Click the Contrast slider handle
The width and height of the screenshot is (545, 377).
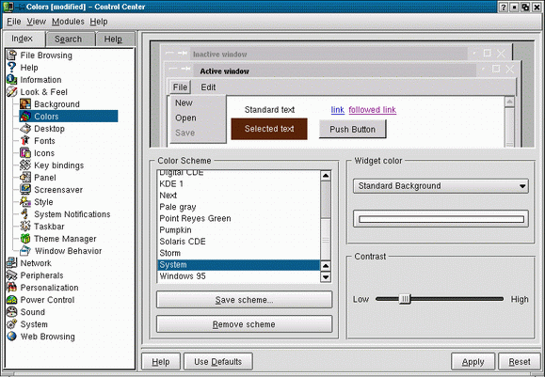(405, 299)
